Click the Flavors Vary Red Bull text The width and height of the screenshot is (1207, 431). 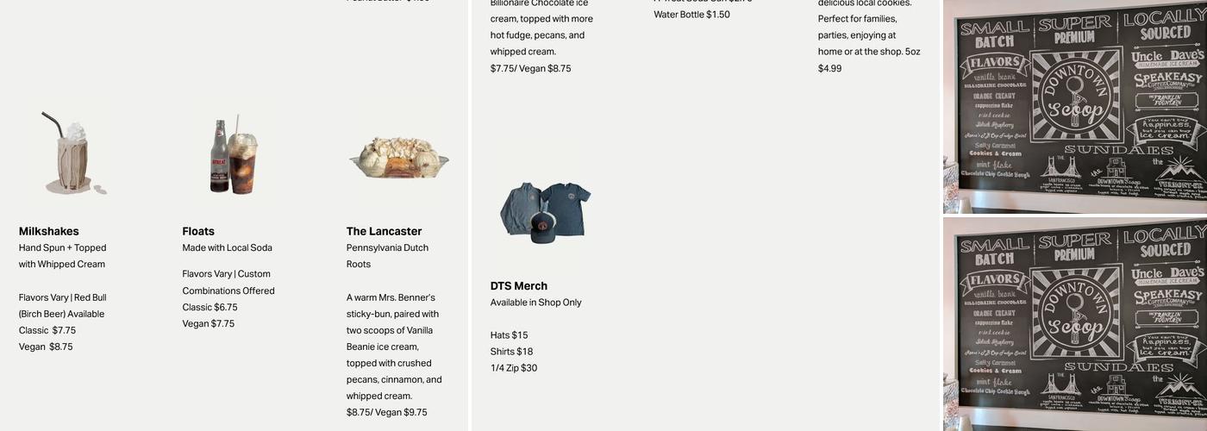[x=63, y=297]
